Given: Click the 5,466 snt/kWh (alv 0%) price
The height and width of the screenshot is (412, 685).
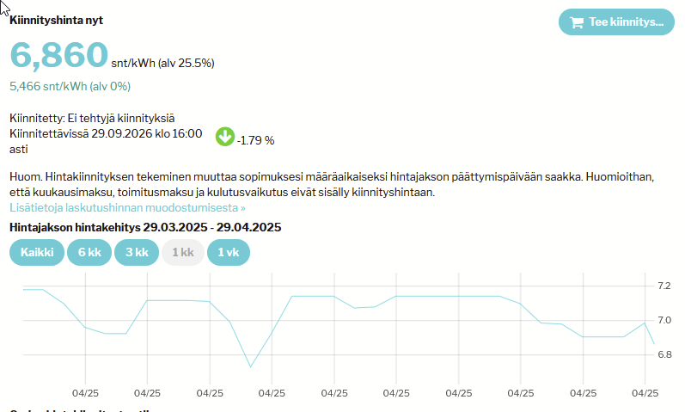Looking at the screenshot, I should pyautogui.click(x=70, y=86).
